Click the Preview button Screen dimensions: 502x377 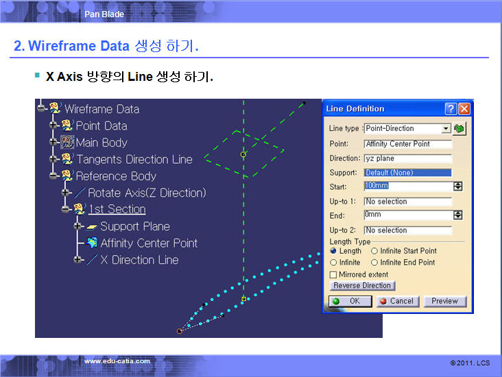(x=444, y=301)
